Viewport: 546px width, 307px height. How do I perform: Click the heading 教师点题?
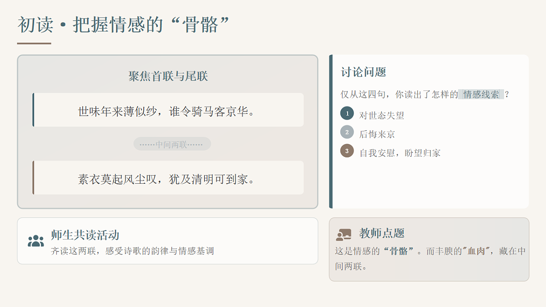pyautogui.click(x=382, y=233)
